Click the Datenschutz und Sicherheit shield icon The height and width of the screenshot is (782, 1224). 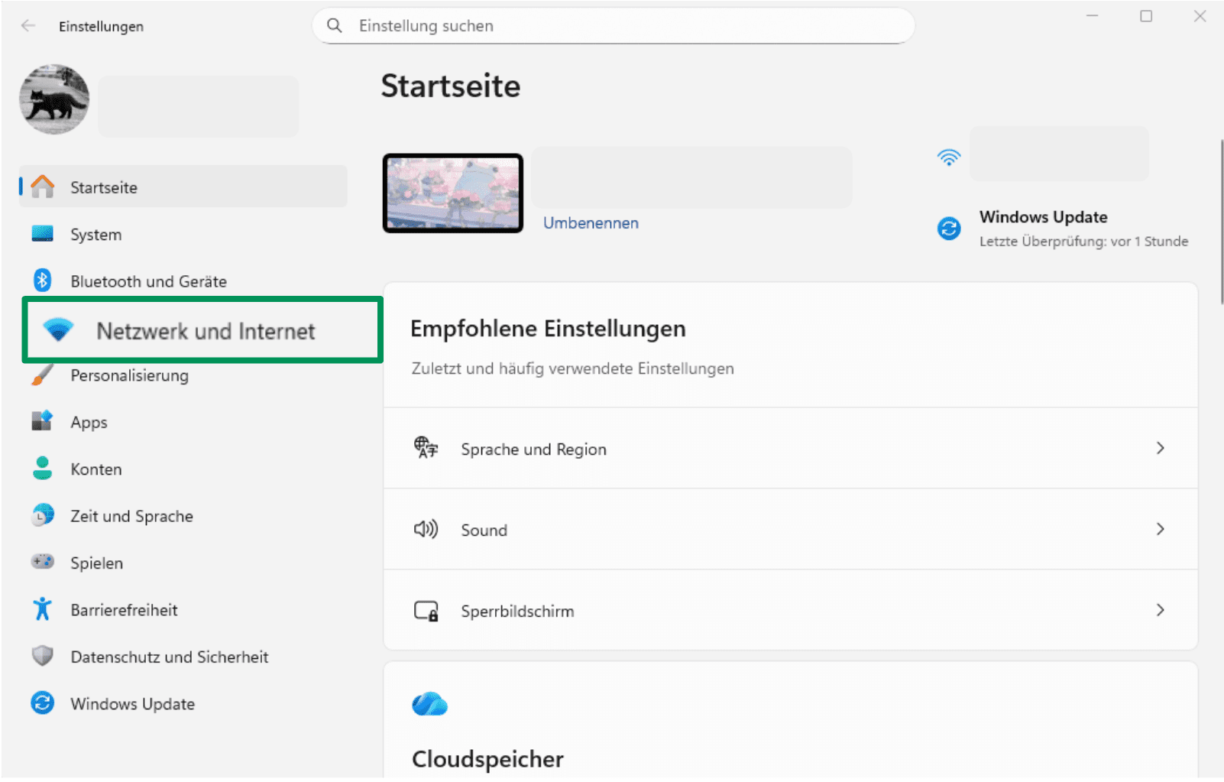coord(43,656)
